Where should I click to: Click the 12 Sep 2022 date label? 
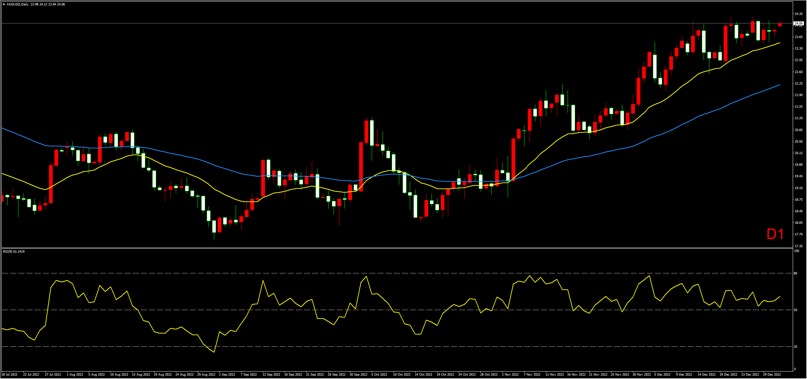tap(271, 375)
